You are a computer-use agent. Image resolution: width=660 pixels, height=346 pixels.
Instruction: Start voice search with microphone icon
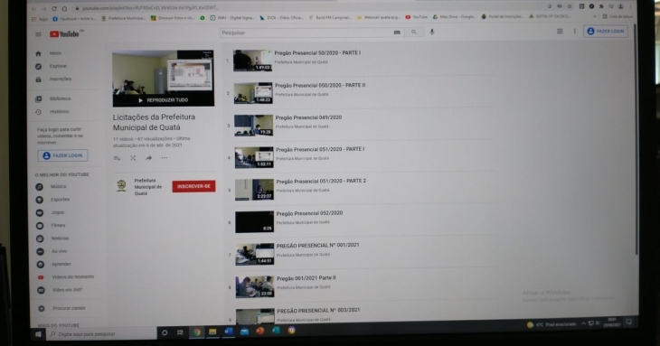coord(431,32)
